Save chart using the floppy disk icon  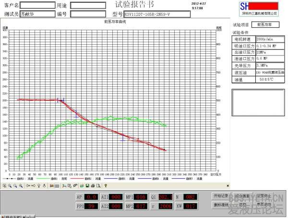(87, 185)
